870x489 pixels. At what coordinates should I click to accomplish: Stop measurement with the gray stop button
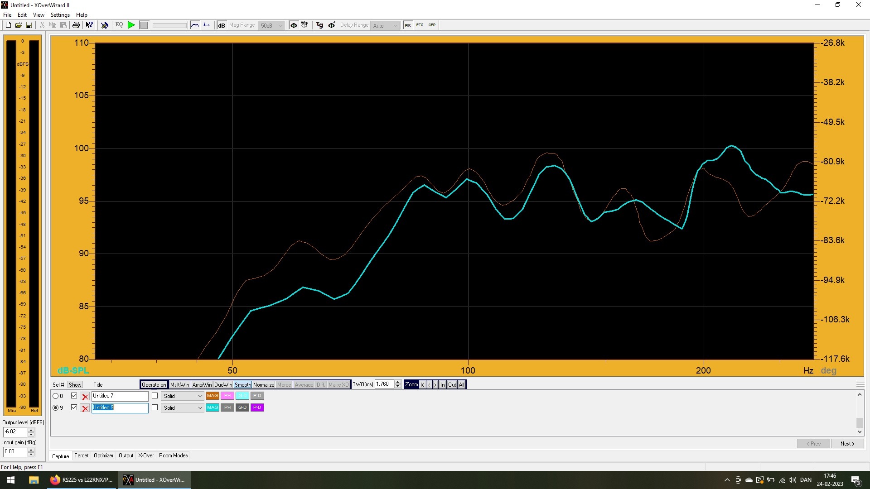[x=144, y=25]
